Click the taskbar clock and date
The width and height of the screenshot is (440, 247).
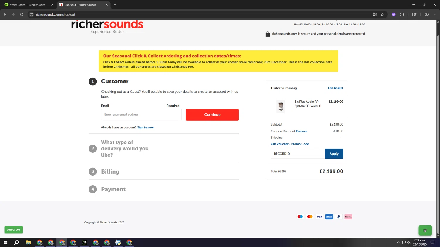tap(420, 242)
